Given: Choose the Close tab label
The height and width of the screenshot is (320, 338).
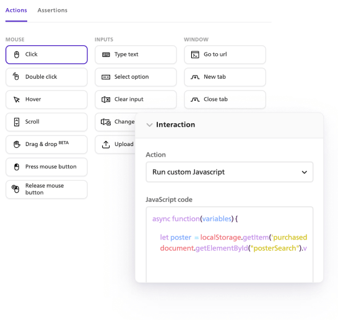Looking at the screenshot, I should (x=215, y=99).
